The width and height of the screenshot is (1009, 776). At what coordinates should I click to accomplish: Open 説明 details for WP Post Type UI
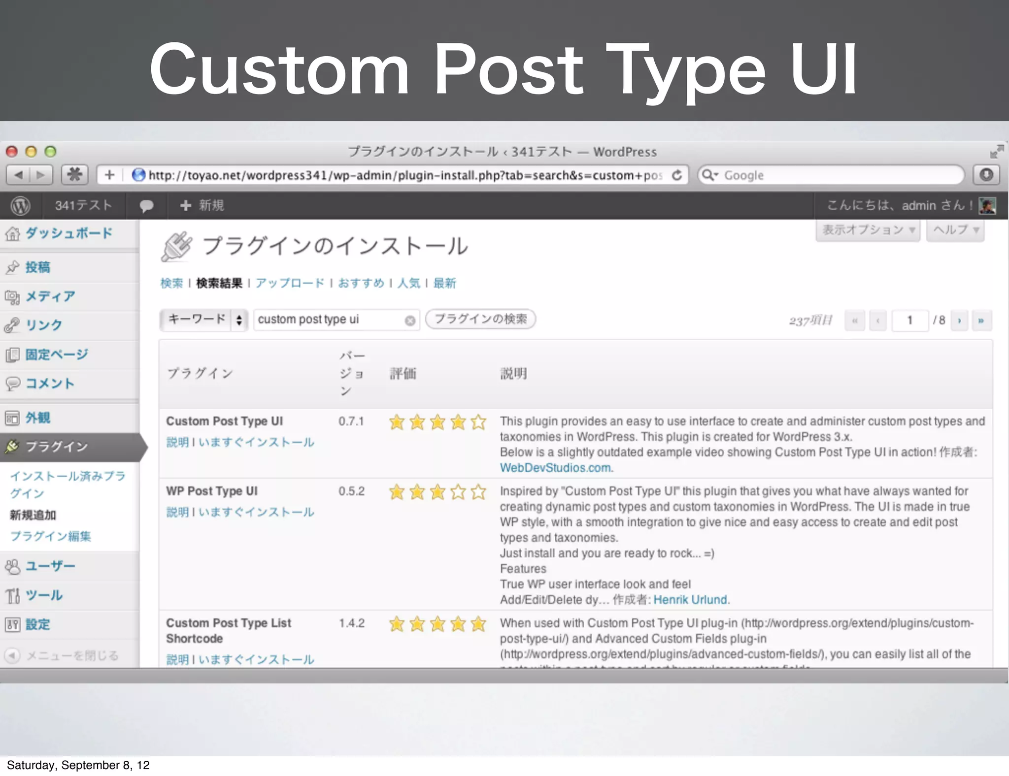click(x=177, y=512)
